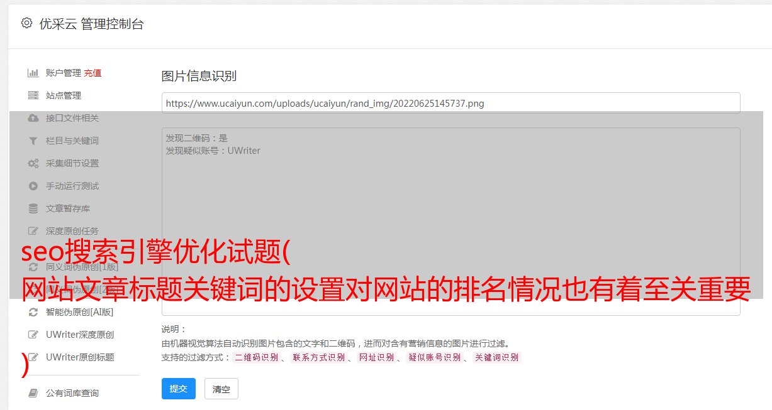Click the database icon beside 文章暂存库
Screen dimensions: 772x410
tap(33, 208)
